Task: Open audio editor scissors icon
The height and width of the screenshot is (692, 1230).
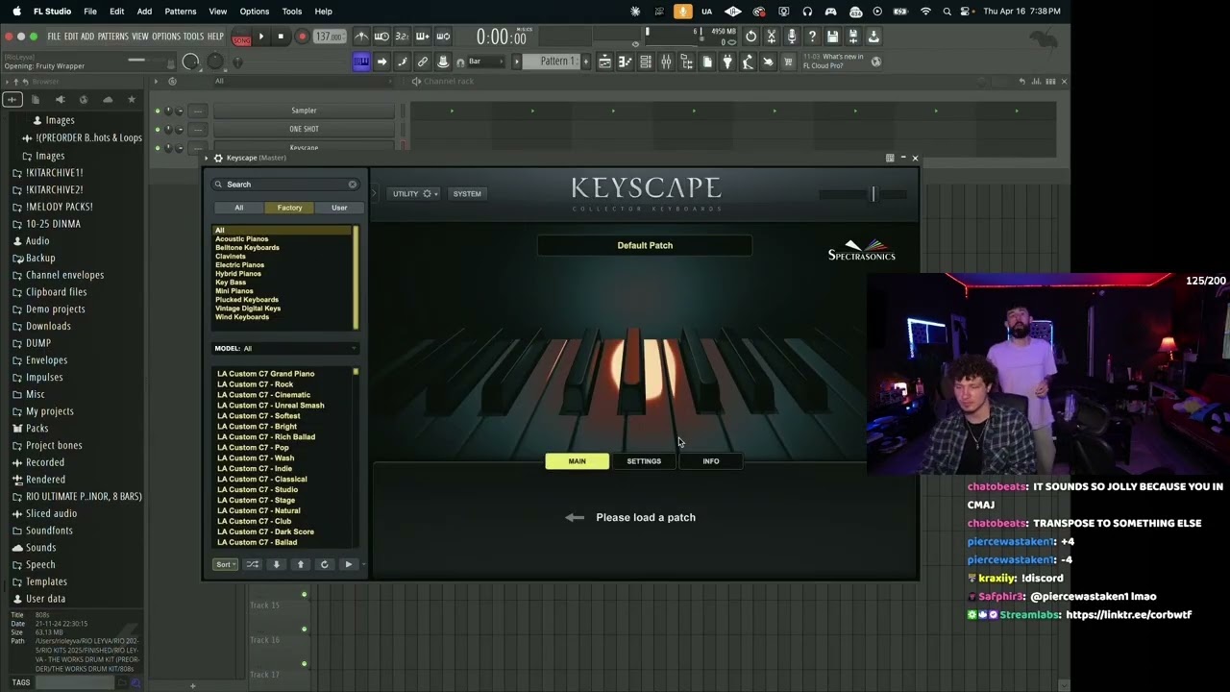Action: point(771,37)
